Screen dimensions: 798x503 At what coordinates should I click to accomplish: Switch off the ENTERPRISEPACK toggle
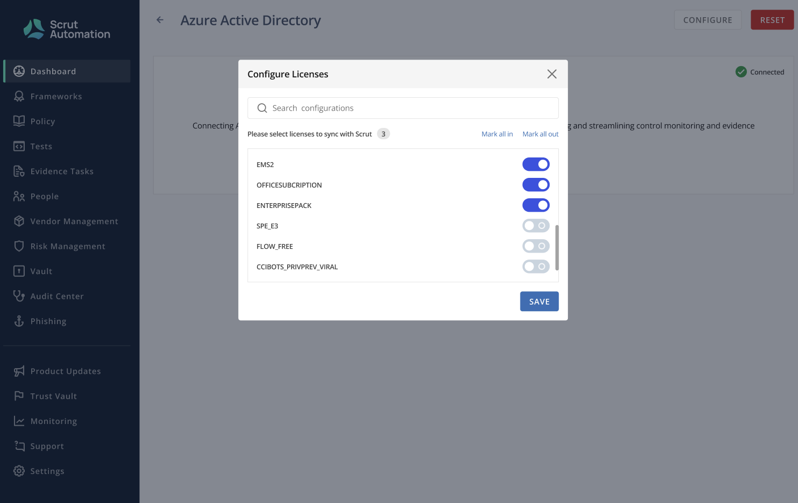[536, 205]
